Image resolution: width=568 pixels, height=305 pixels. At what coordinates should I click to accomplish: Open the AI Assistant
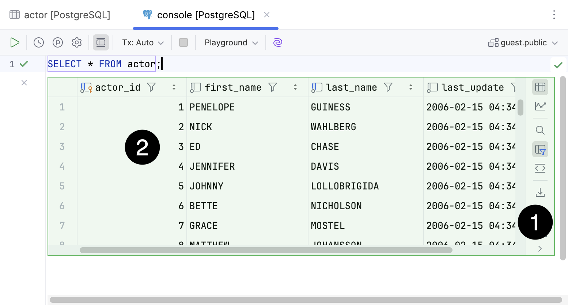click(x=277, y=42)
